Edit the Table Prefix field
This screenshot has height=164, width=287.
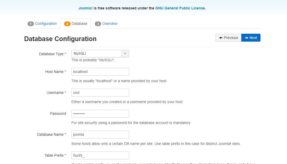pos(100,155)
